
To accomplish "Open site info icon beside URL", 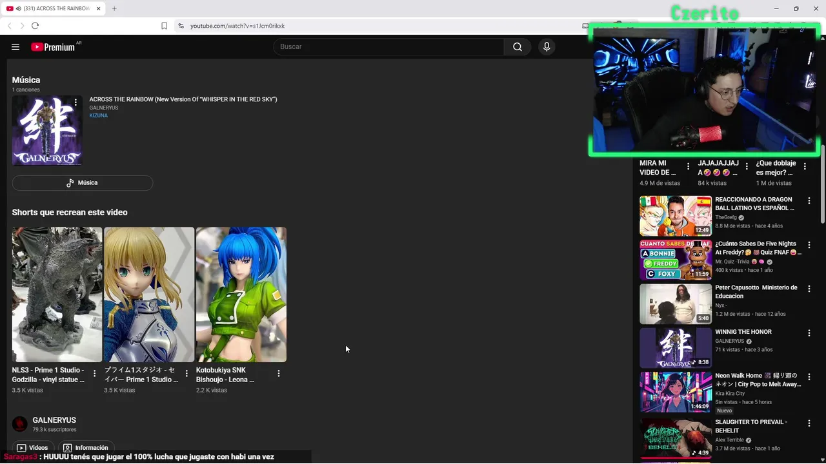I will click(181, 26).
